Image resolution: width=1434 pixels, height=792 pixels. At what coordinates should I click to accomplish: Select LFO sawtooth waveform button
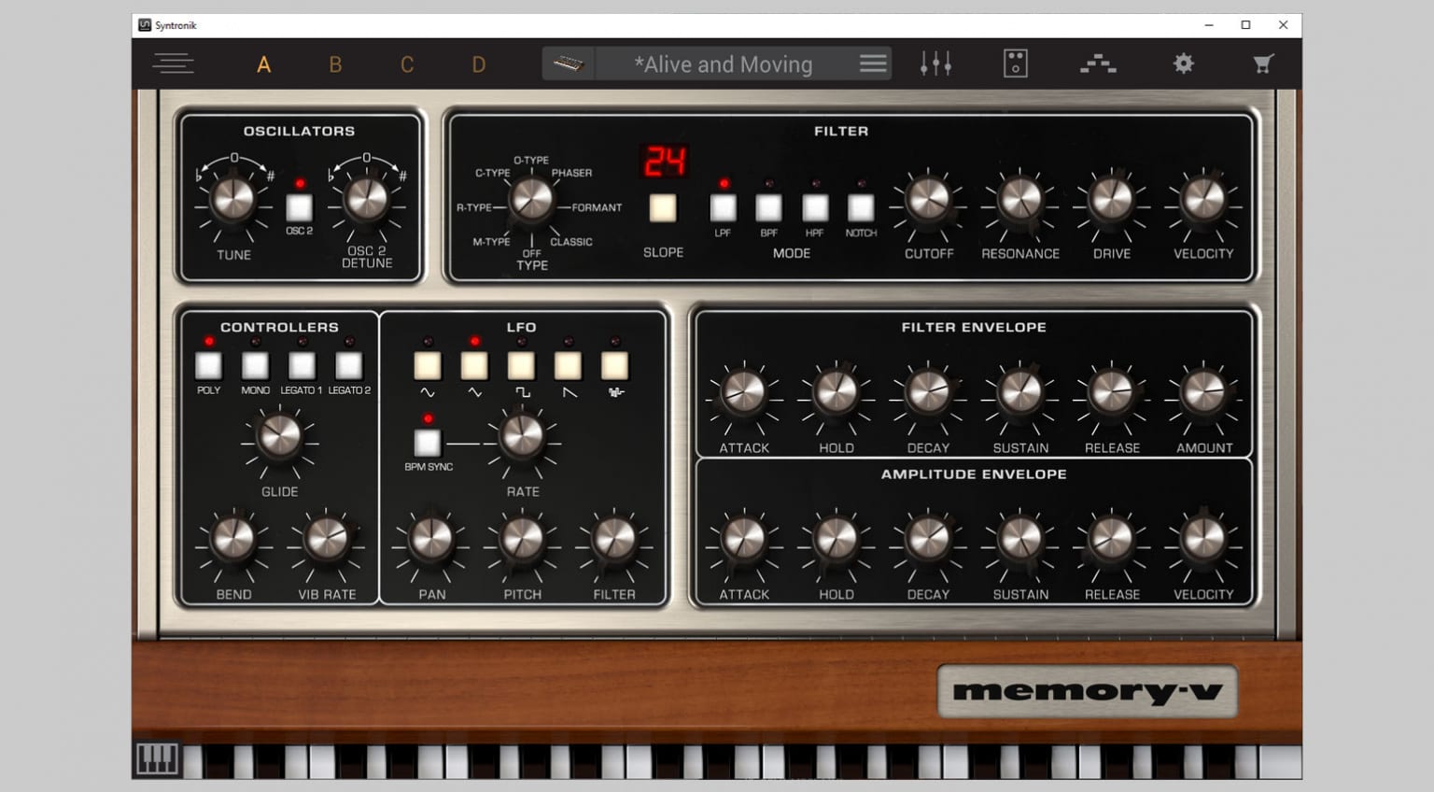coord(568,365)
